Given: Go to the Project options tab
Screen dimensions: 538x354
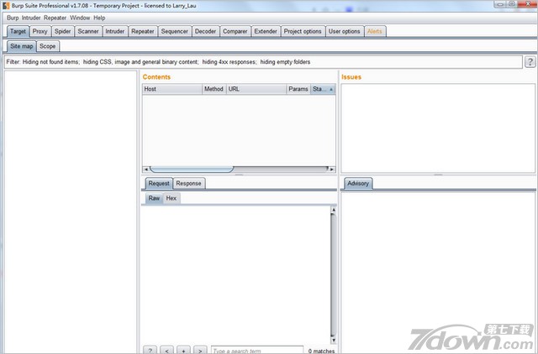Looking at the screenshot, I should (303, 32).
